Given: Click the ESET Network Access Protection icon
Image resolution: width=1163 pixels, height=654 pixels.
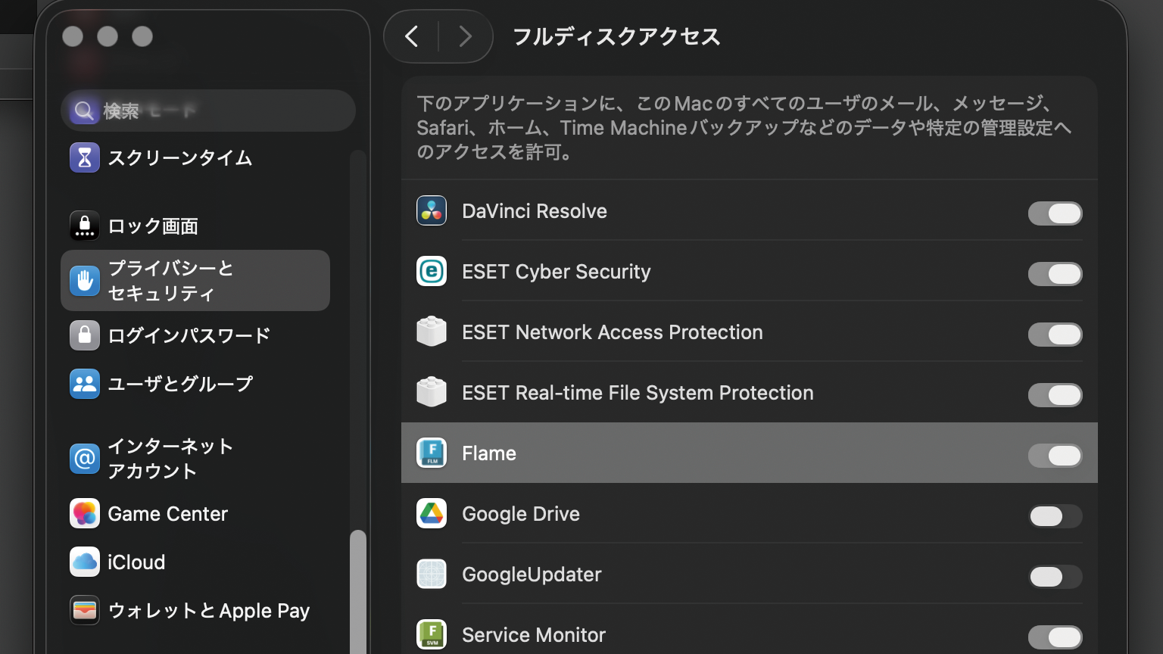Looking at the screenshot, I should (432, 332).
